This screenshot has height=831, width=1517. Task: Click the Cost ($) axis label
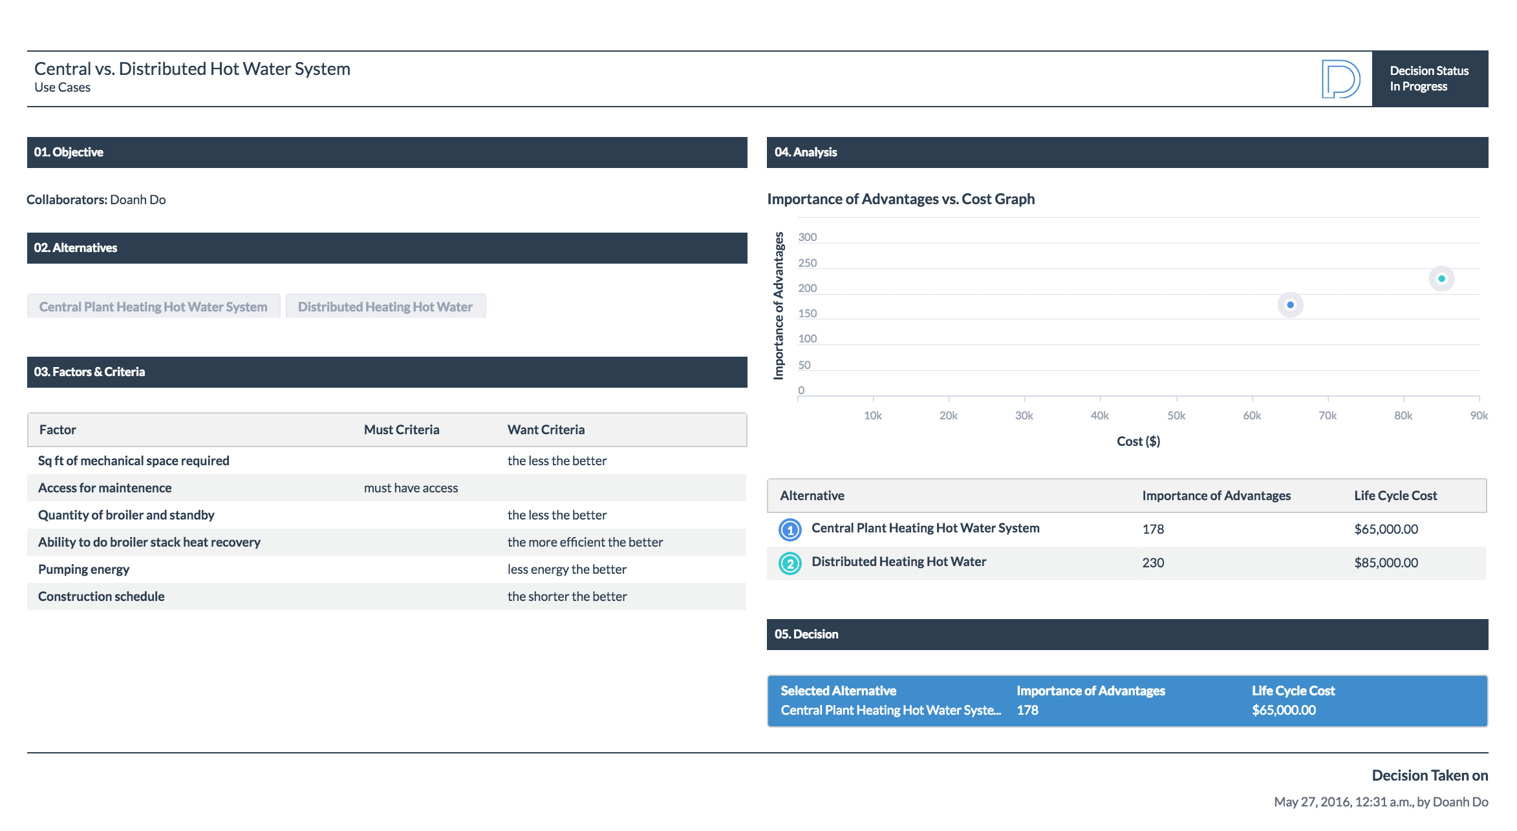1138,441
